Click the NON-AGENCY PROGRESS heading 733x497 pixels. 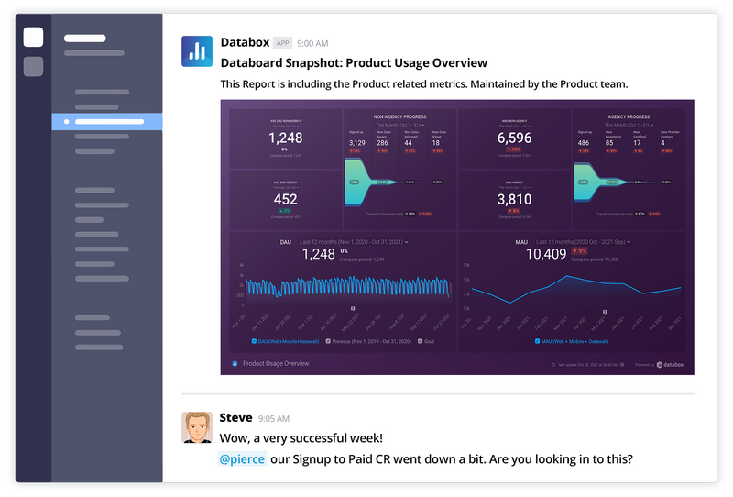[x=399, y=117]
